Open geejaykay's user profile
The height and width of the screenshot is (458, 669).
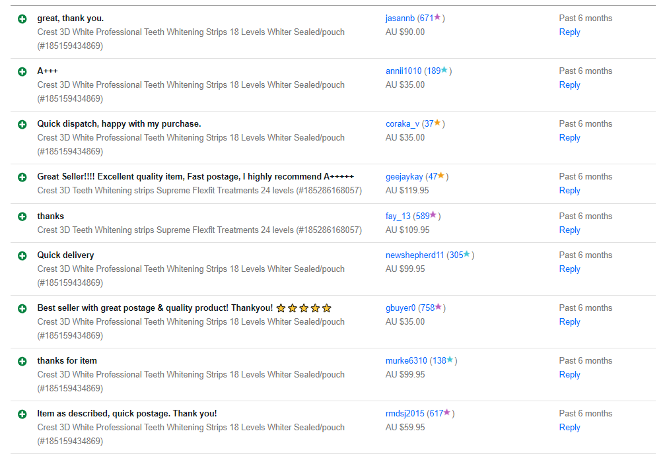(404, 177)
